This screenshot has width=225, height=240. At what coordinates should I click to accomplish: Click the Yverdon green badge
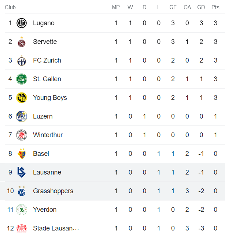[x=22, y=210]
